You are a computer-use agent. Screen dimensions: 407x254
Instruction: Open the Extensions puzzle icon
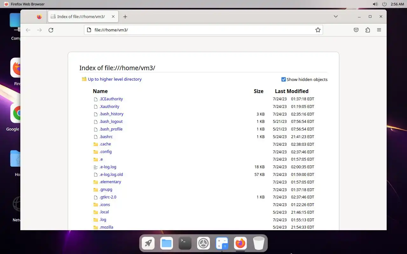click(368, 30)
